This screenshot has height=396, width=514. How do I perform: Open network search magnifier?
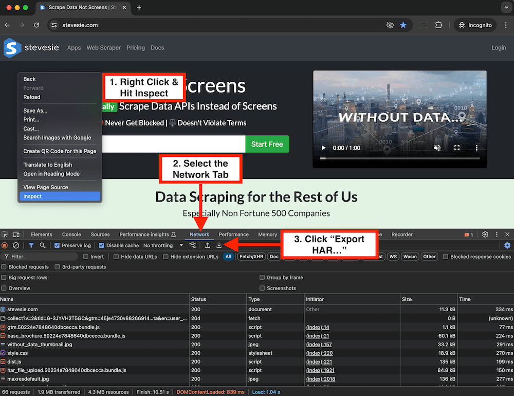point(43,245)
